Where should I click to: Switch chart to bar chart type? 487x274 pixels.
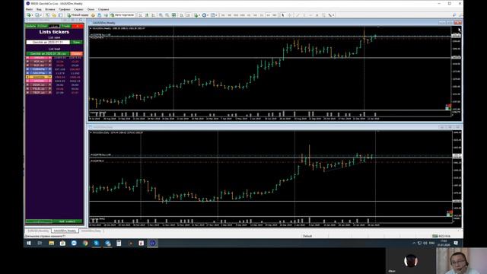(x=140, y=15)
